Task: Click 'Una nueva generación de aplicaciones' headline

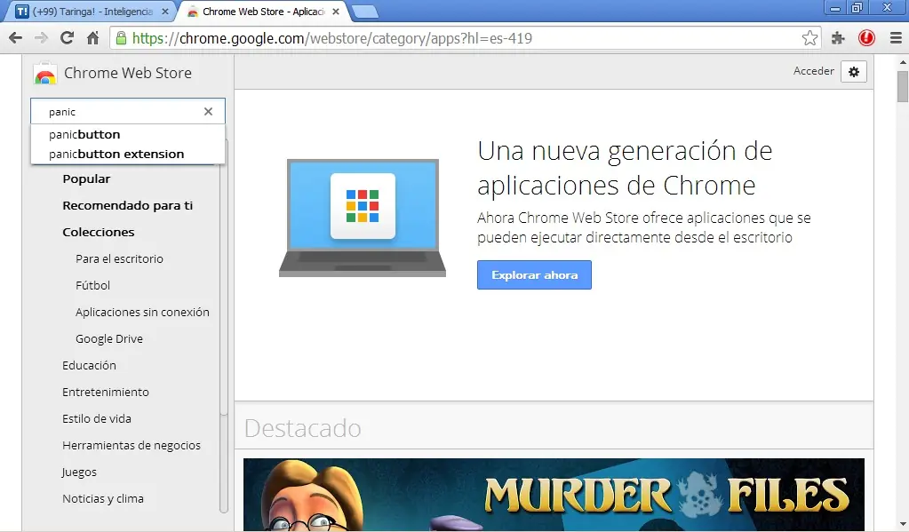Action: tap(625, 168)
